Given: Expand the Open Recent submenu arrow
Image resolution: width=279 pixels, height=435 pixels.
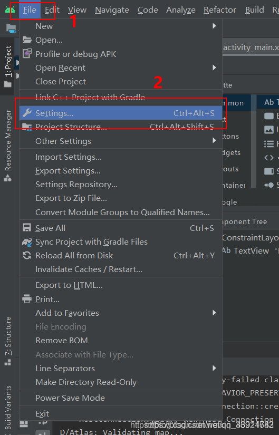Looking at the screenshot, I should pos(214,67).
